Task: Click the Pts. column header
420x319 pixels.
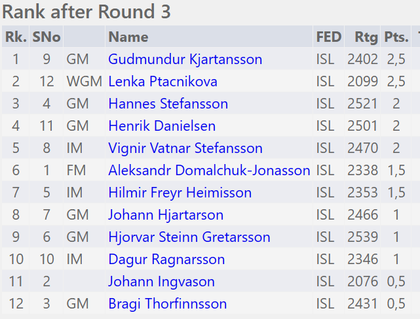Action: coord(396,37)
